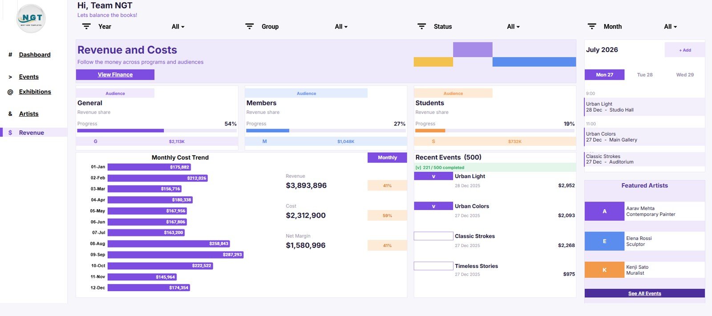
Task: Open the Year All dropdown
Action: [178, 27]
